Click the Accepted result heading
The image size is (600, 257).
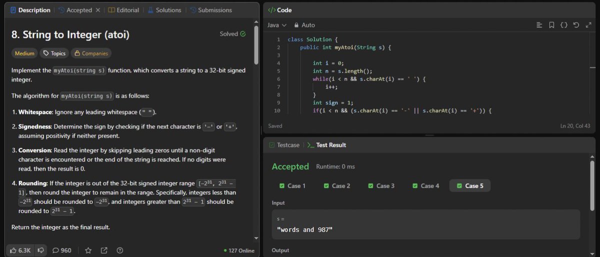290,166
